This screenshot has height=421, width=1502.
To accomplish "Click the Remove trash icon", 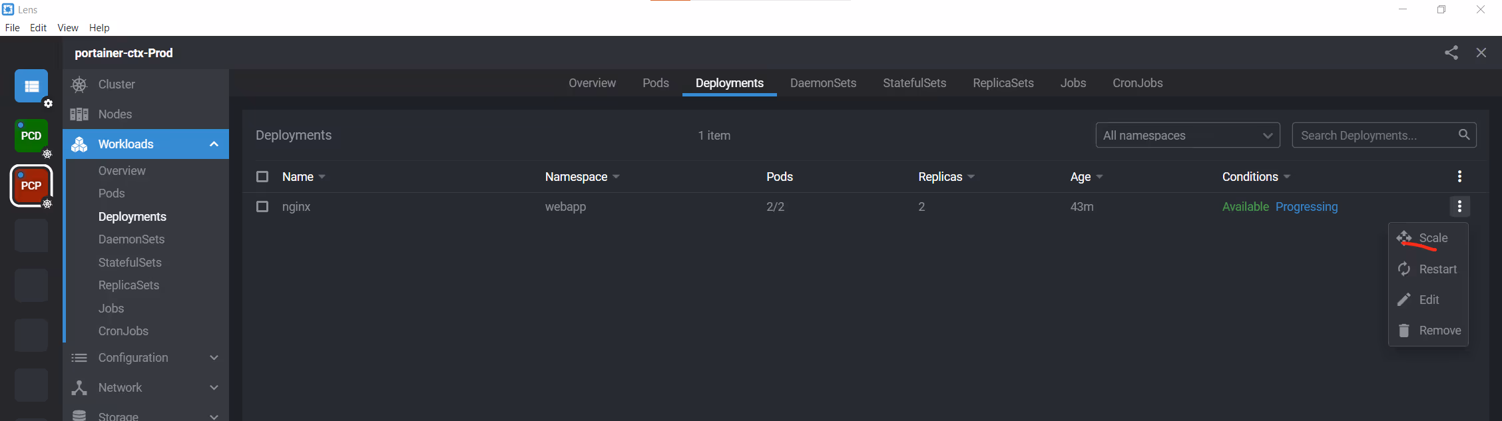I will [x=1404, y=331].
